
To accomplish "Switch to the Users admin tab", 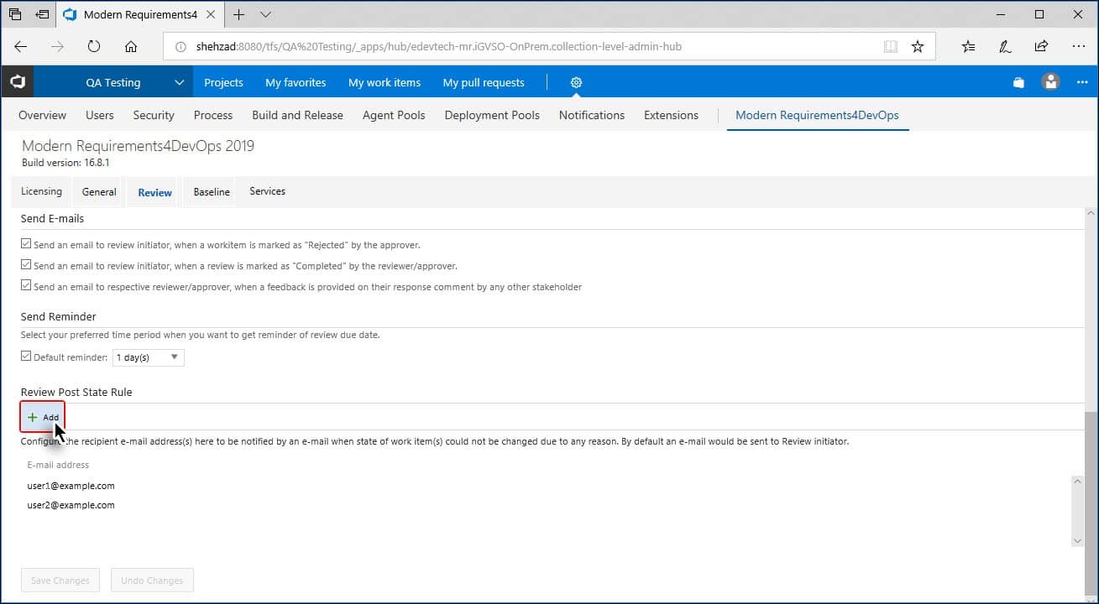I will point(100,115).
